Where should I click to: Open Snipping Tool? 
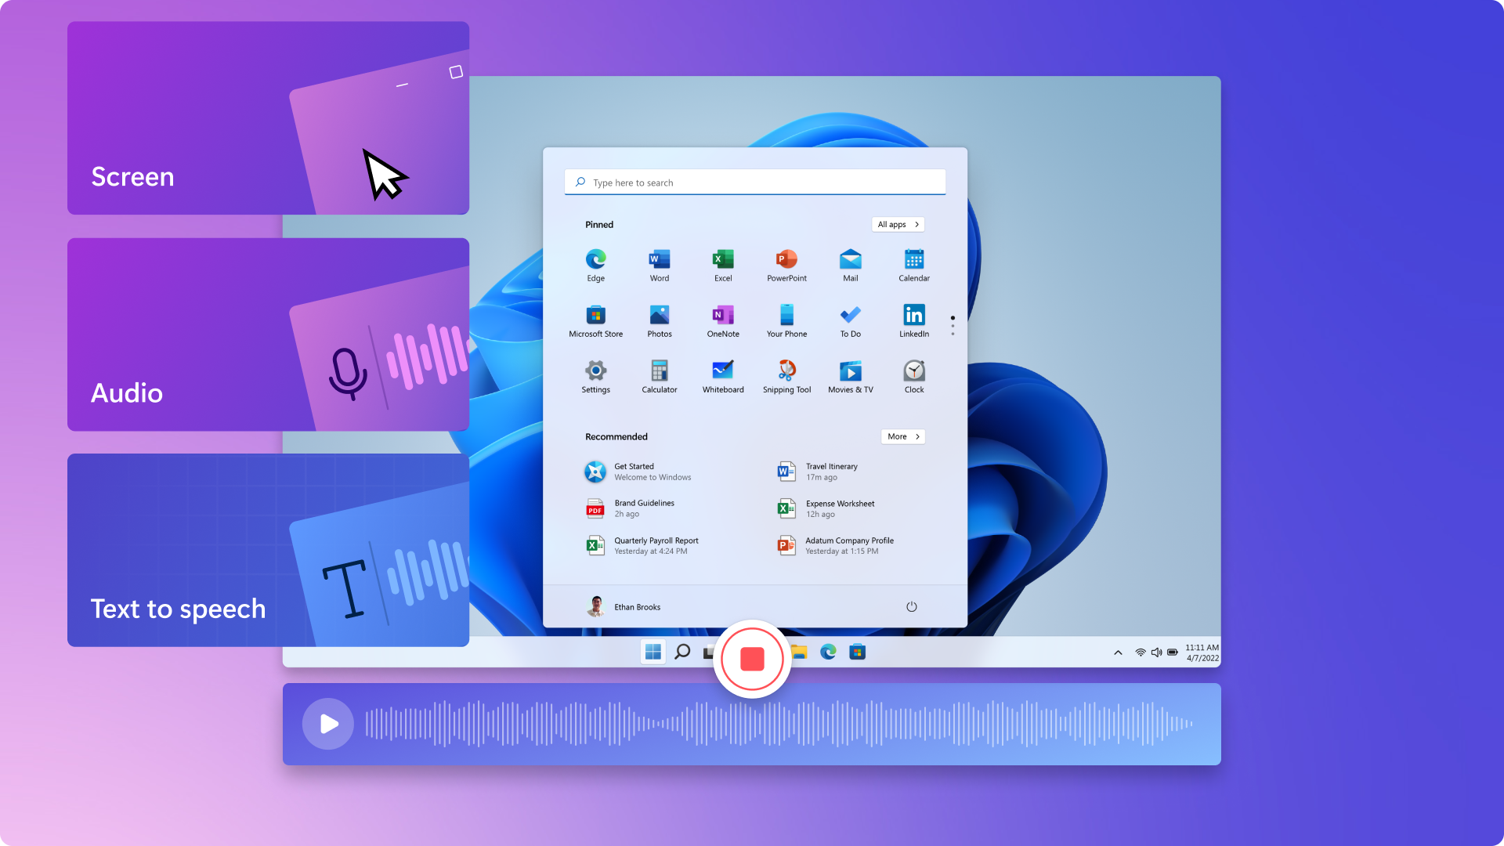[x=786, y=372]
